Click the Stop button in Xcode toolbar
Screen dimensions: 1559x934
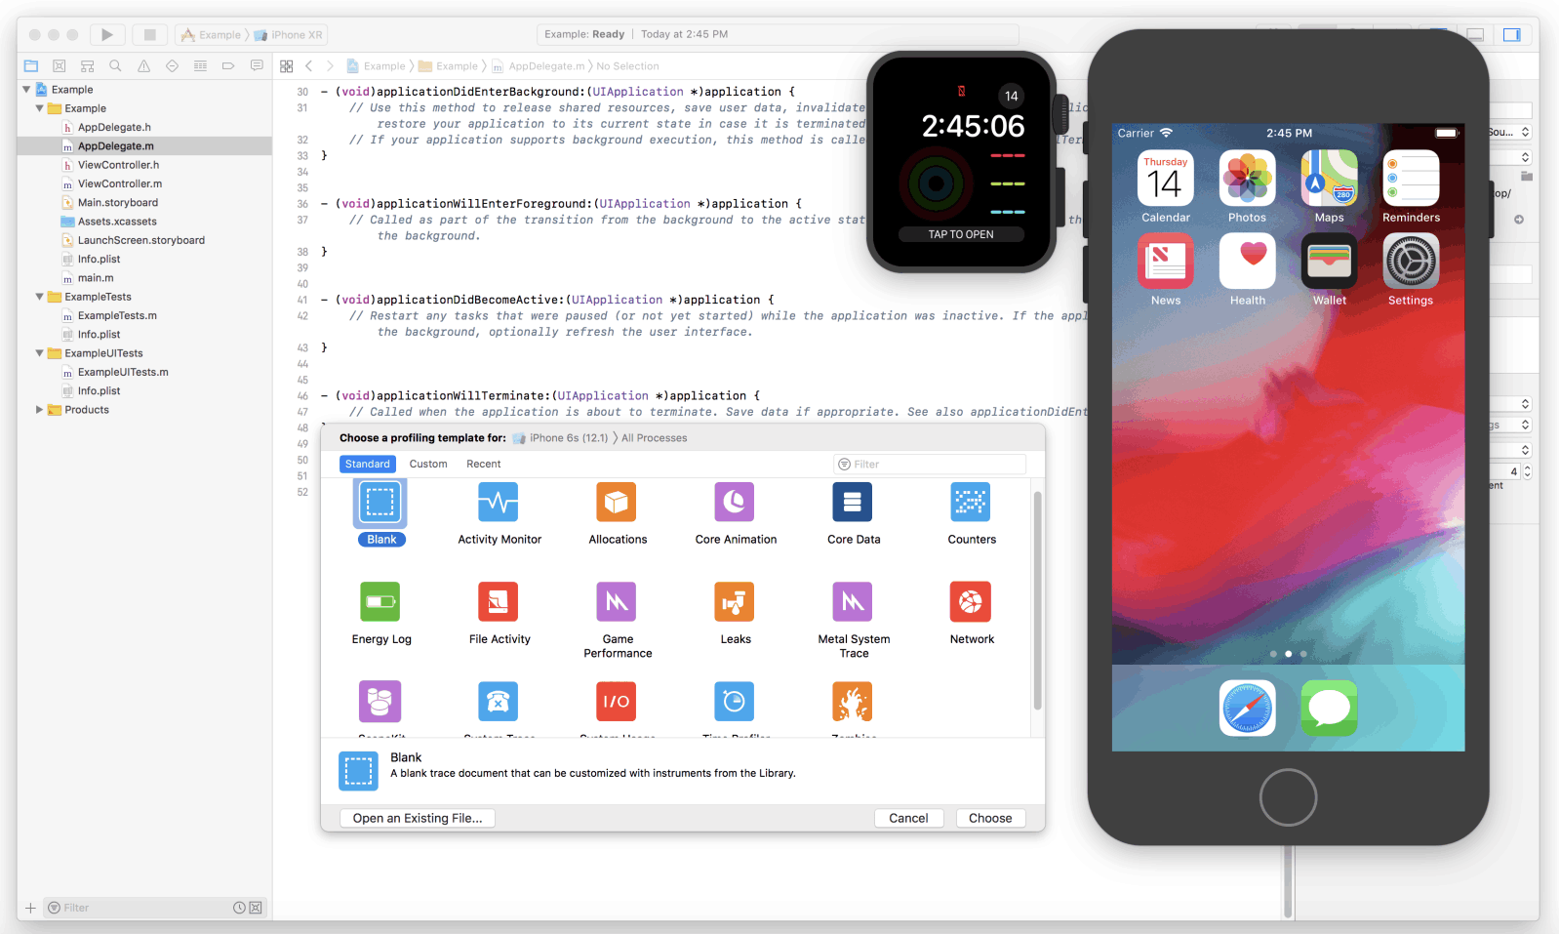150,34
